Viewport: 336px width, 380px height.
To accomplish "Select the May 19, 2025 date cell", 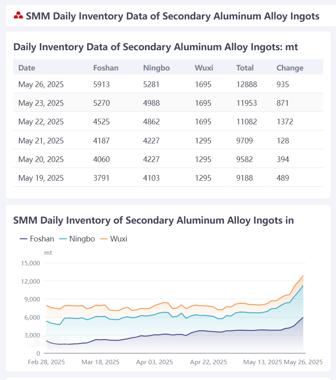I will pos(41,178).
